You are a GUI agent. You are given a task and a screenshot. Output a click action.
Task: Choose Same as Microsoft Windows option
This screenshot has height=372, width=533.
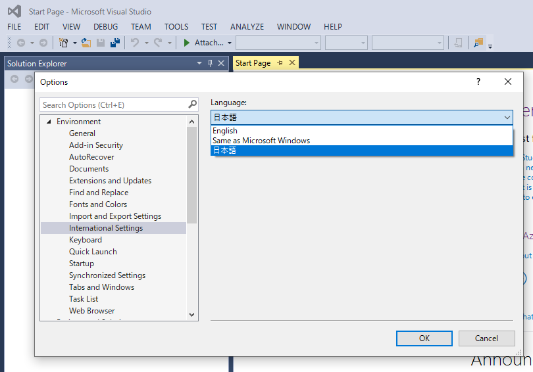261,141
